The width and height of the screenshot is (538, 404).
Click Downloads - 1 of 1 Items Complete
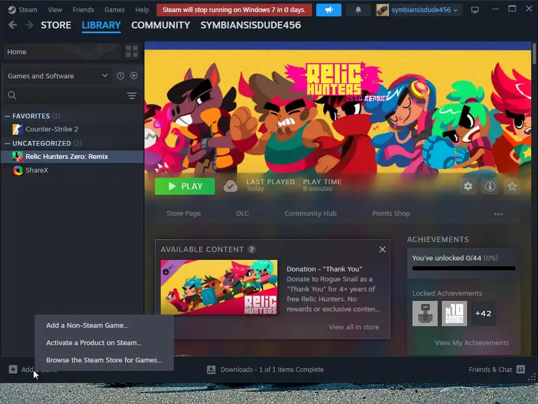pyautogui.click(x=272, y=370)
